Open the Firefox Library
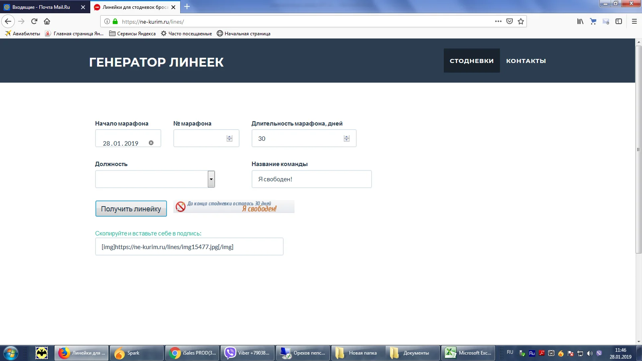The width and height of the screenshot is (642, 361). point(580,21)
